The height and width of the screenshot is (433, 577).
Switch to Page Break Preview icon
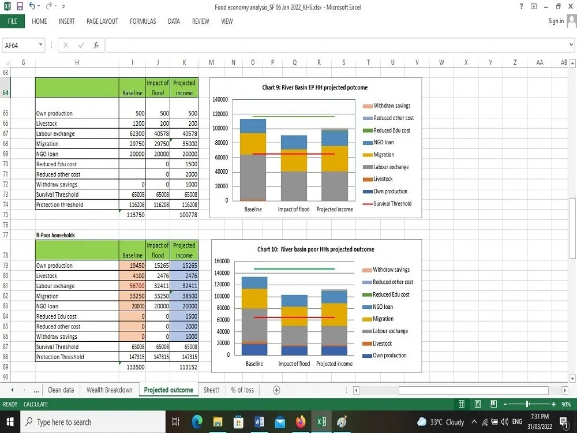[x=494, y=404]
